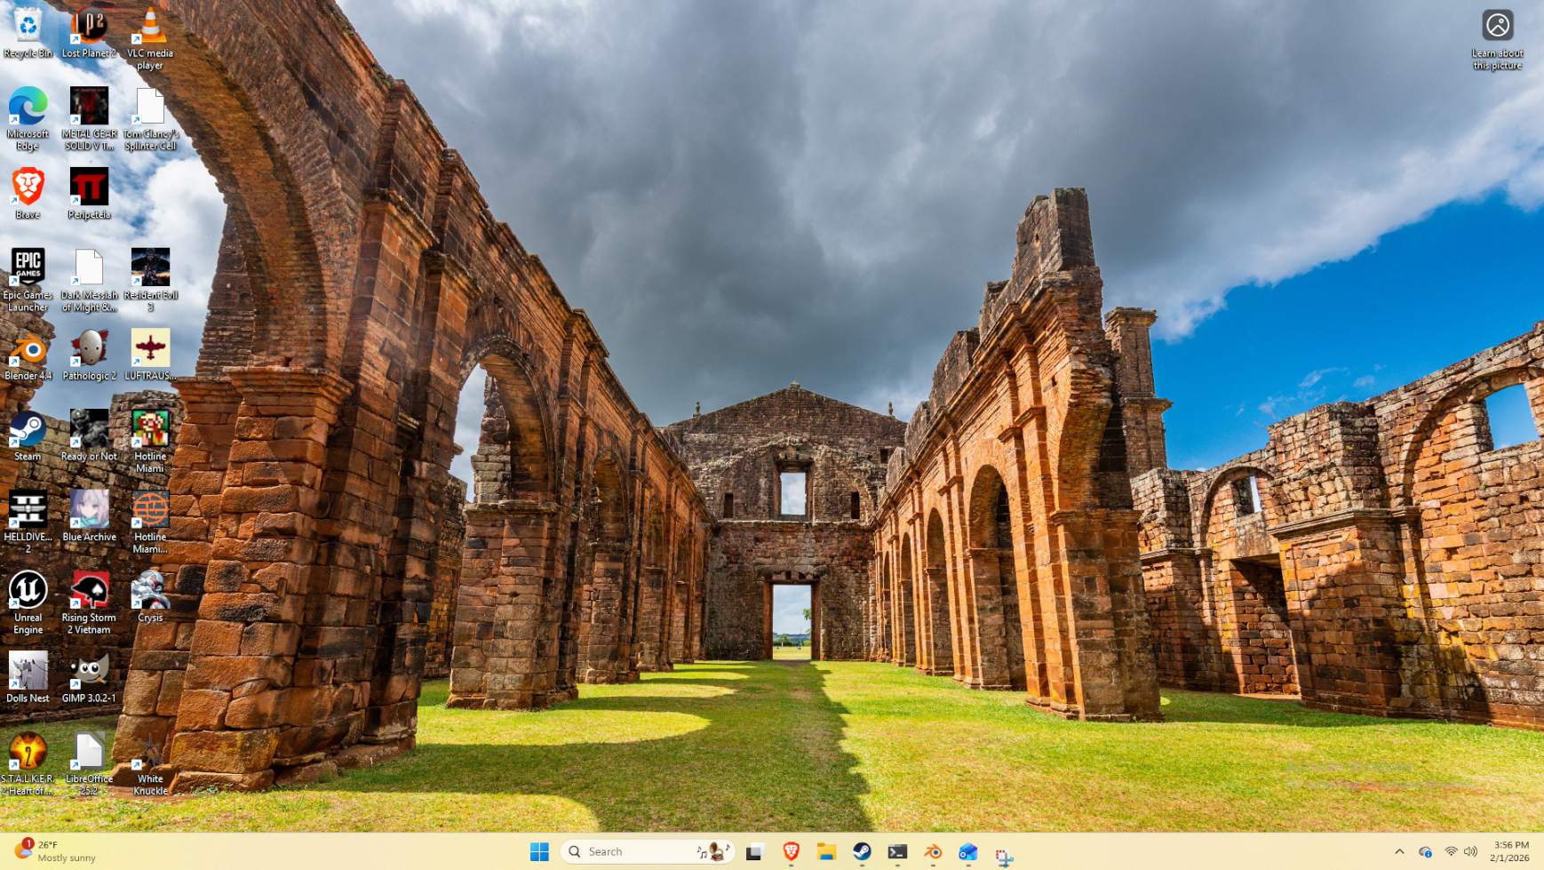Open the Task View button
The image size is (1544, 870).
click(x=754, y=851)
